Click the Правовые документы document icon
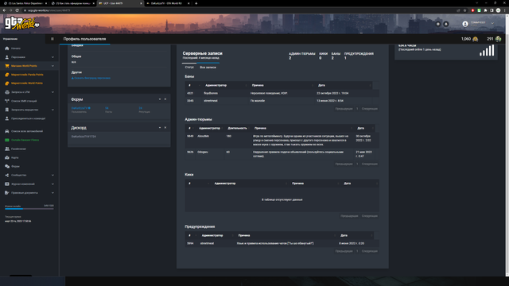 click(7, 192)
